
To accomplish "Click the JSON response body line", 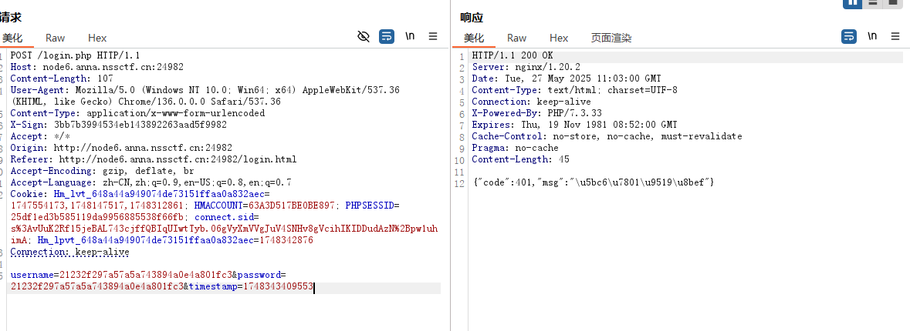I will tap(593, 182).
